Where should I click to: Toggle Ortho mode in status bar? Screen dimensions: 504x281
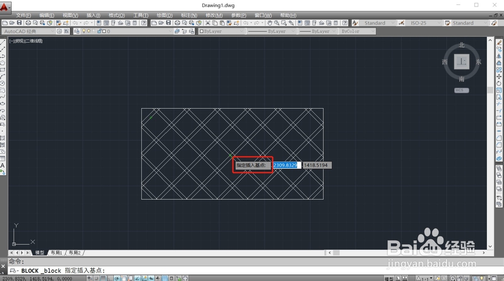click(110, 278)
